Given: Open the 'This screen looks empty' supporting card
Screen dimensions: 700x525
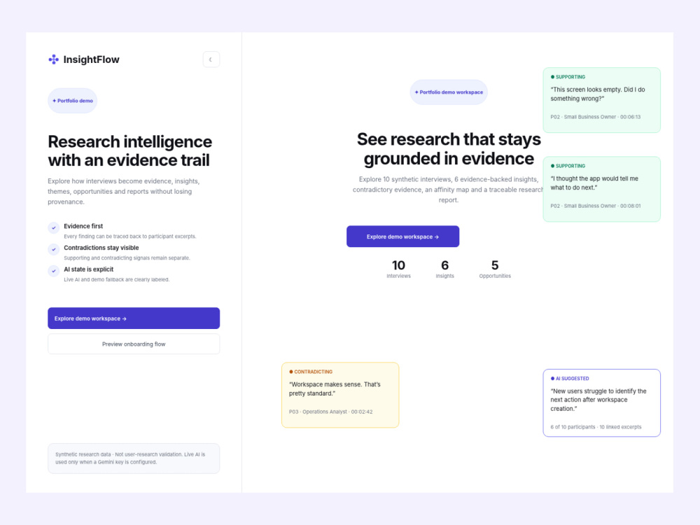Looking at the screenshot, I should tap(601, 100).
